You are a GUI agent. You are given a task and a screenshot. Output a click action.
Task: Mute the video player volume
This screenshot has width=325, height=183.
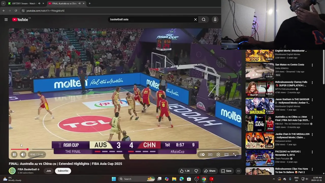click(x=23, y=154)
